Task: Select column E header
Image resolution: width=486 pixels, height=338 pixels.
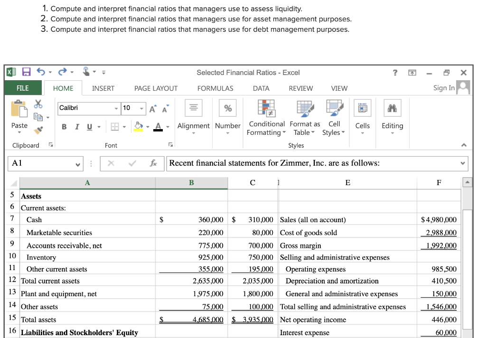Action: click(348, 183)
